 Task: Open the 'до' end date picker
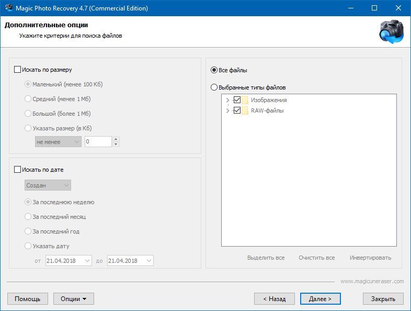[x=130, y=261]
